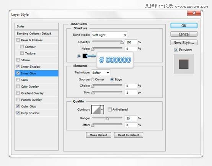The width and height of the screenshot is (212, 166).
Task: Select the Center source radio button
Action: pos(93,80)
